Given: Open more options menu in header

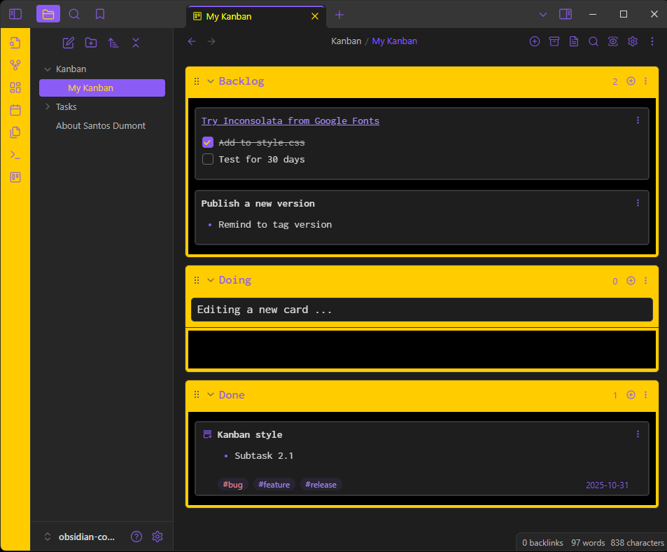Looking at the screenshot, I should pyautogui.click(x=652, y=41).
